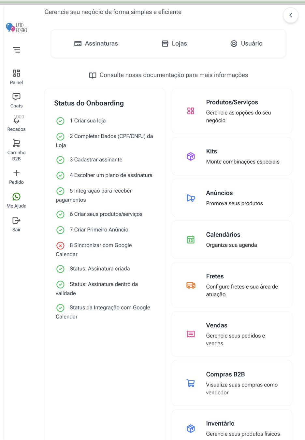Image resolution: width=305 pixels, height=440 pixels.
Task: Toggle the hamburger sidebar menu
Action: click(x=17, y=50)
